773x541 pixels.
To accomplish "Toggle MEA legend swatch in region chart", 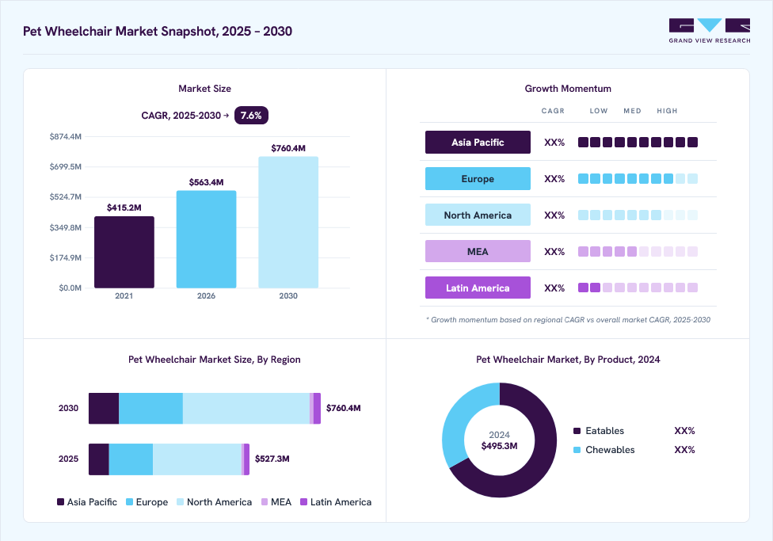I will pos(265,502).
